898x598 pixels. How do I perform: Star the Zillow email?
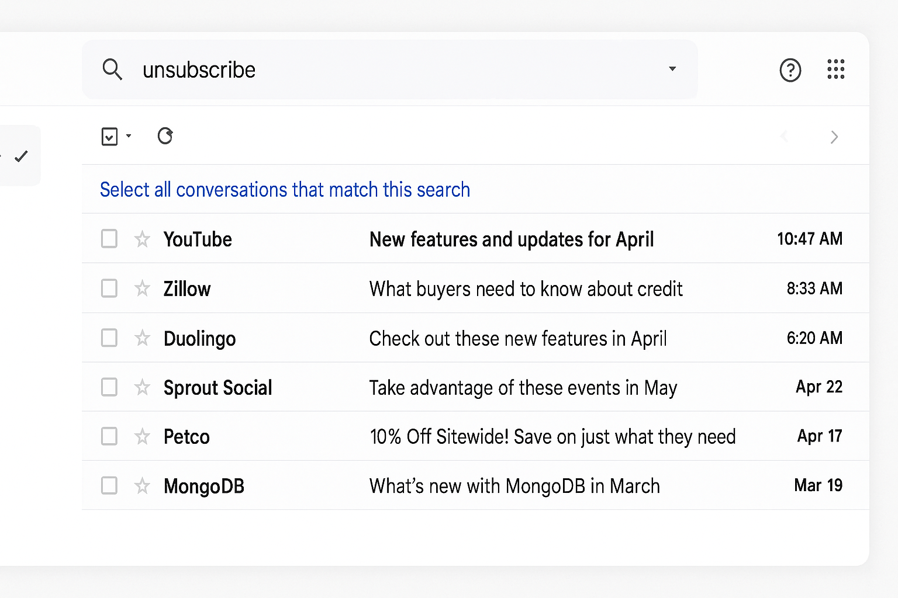pyautogui.click(x=142, y=288)
